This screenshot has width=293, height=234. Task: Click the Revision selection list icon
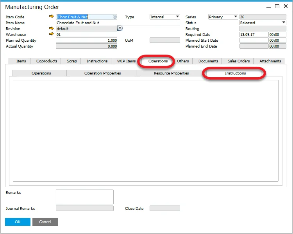coord(120,28)
